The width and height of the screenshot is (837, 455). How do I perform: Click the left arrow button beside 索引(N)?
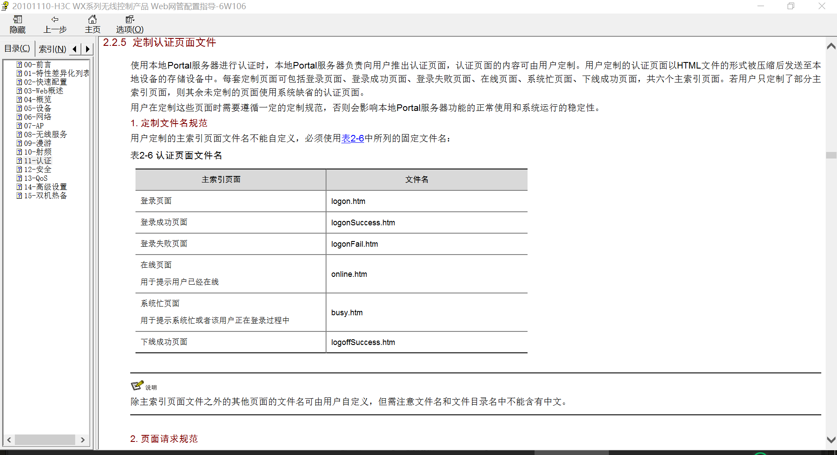[74, 49]
